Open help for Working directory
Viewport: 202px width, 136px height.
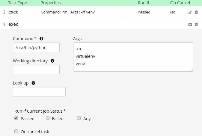coord(52,61)
